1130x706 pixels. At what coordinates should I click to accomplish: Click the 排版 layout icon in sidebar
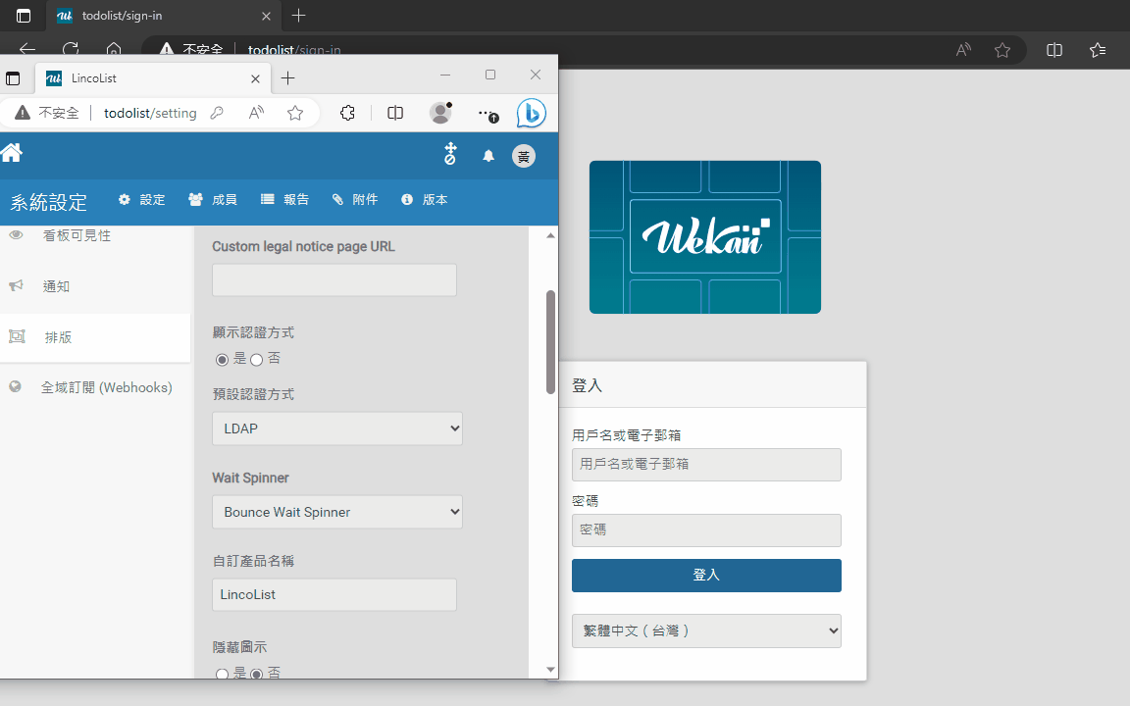click(16, 336)
